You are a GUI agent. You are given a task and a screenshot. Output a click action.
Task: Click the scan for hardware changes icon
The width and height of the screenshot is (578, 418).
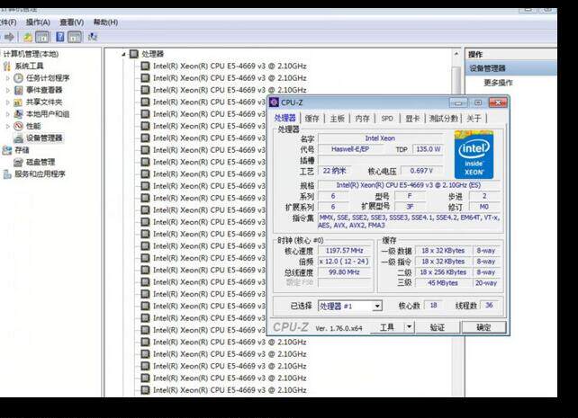pos(93,37)
